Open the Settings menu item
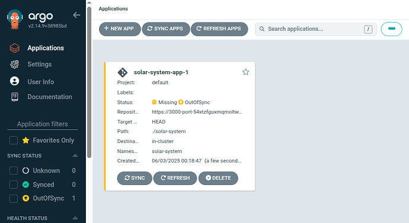 tap(40, 64)
